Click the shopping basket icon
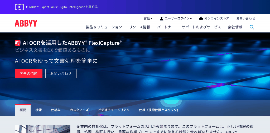This screenshot has width=270, height=133. coord(201,18)
